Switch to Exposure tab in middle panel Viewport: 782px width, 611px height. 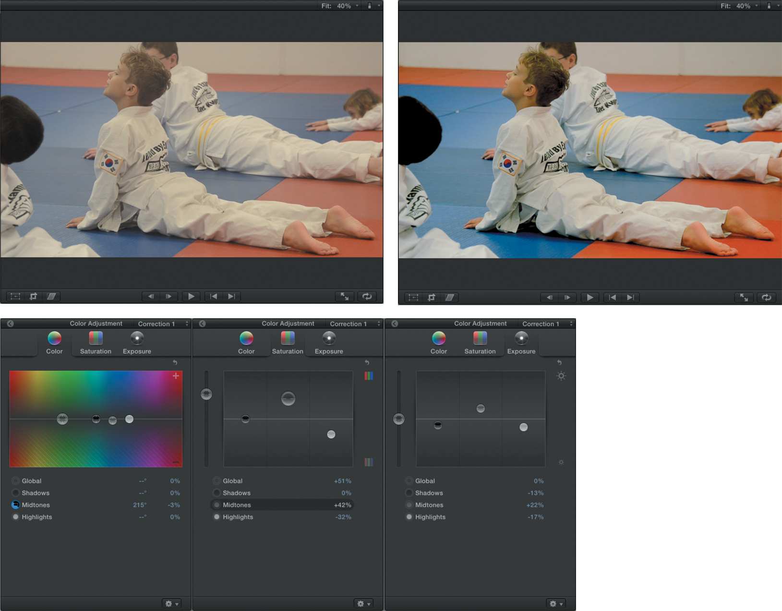click(x=329, y=343)
